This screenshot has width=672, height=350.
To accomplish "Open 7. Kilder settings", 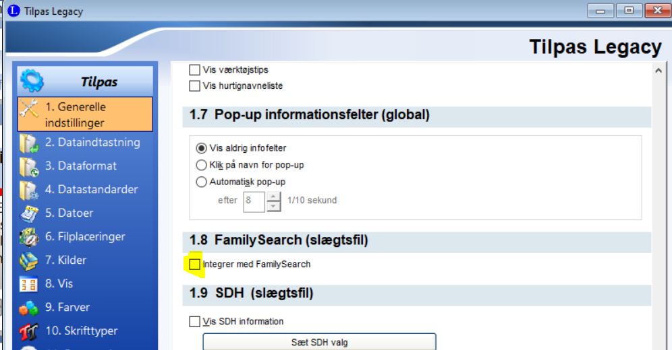I will tap(85, 260).
